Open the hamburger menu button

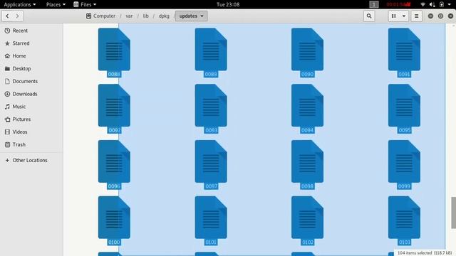point(416,16)
